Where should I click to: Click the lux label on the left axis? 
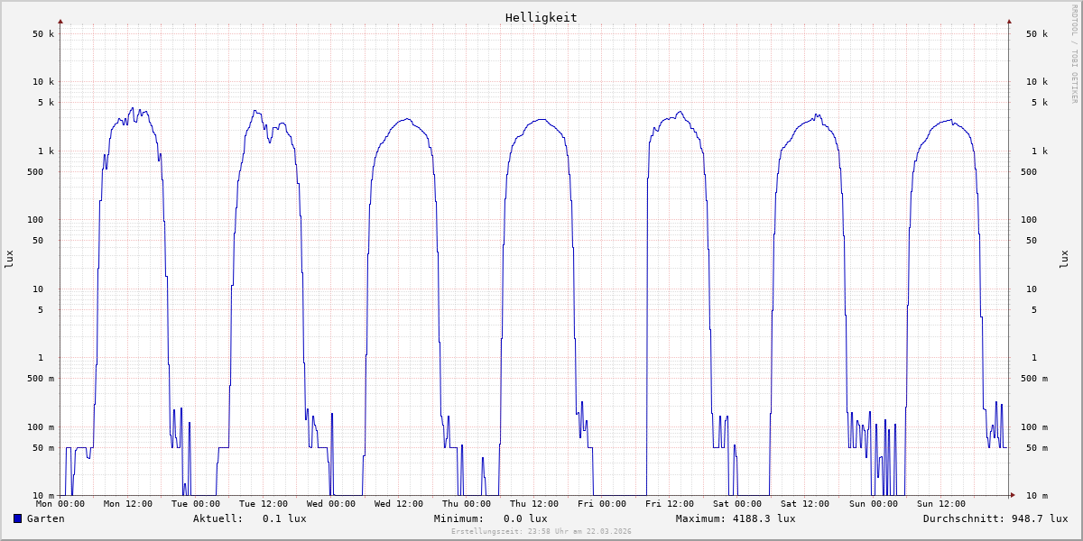coord(9,259)
